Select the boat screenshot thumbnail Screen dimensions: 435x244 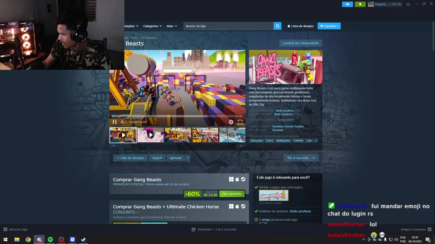(232, 135)
